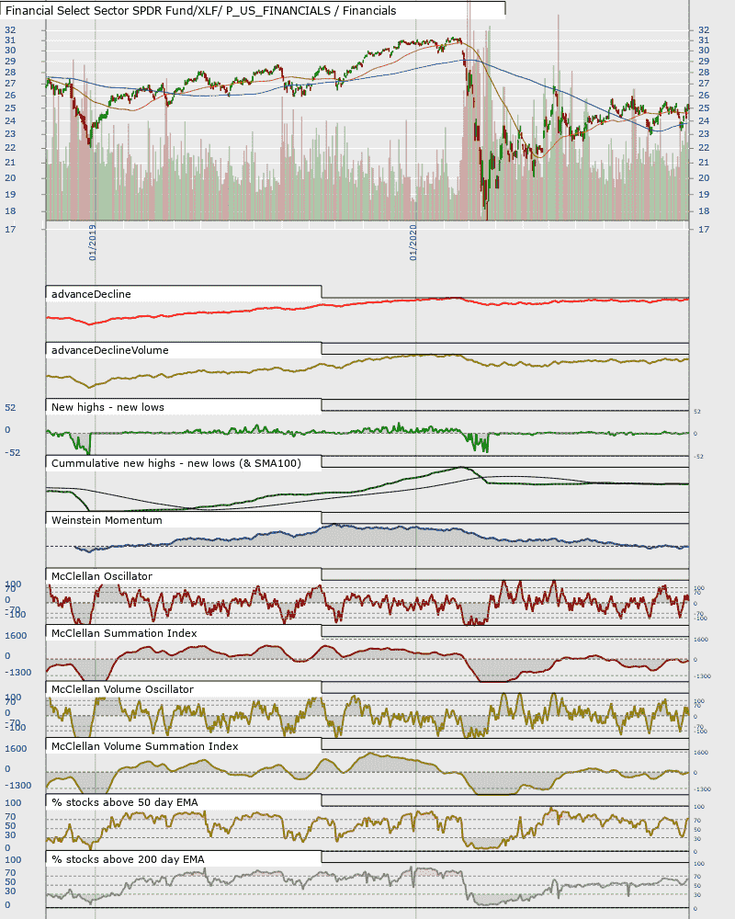735x919 pixels.
Task: Click 'Cummulative new highs - new lows (& SMA100)' label
Action: (x=176, y=463)
